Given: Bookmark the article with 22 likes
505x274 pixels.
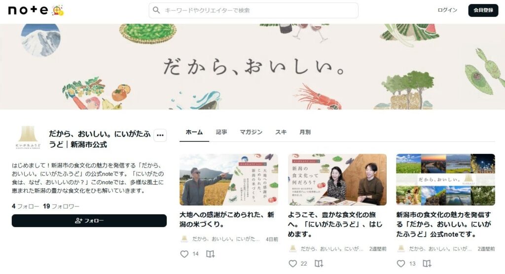Looking at the screenshot, I should point(319,264).
